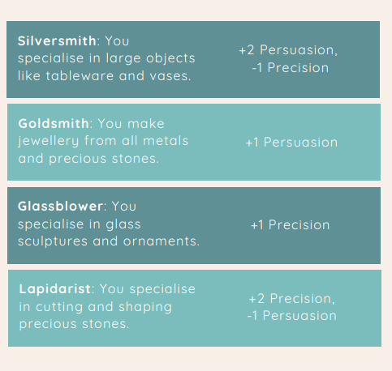Screen dimensions: 392x371
Task: Click '+2 Precision,' in Lapidarist row
Action: coord(291,299)
